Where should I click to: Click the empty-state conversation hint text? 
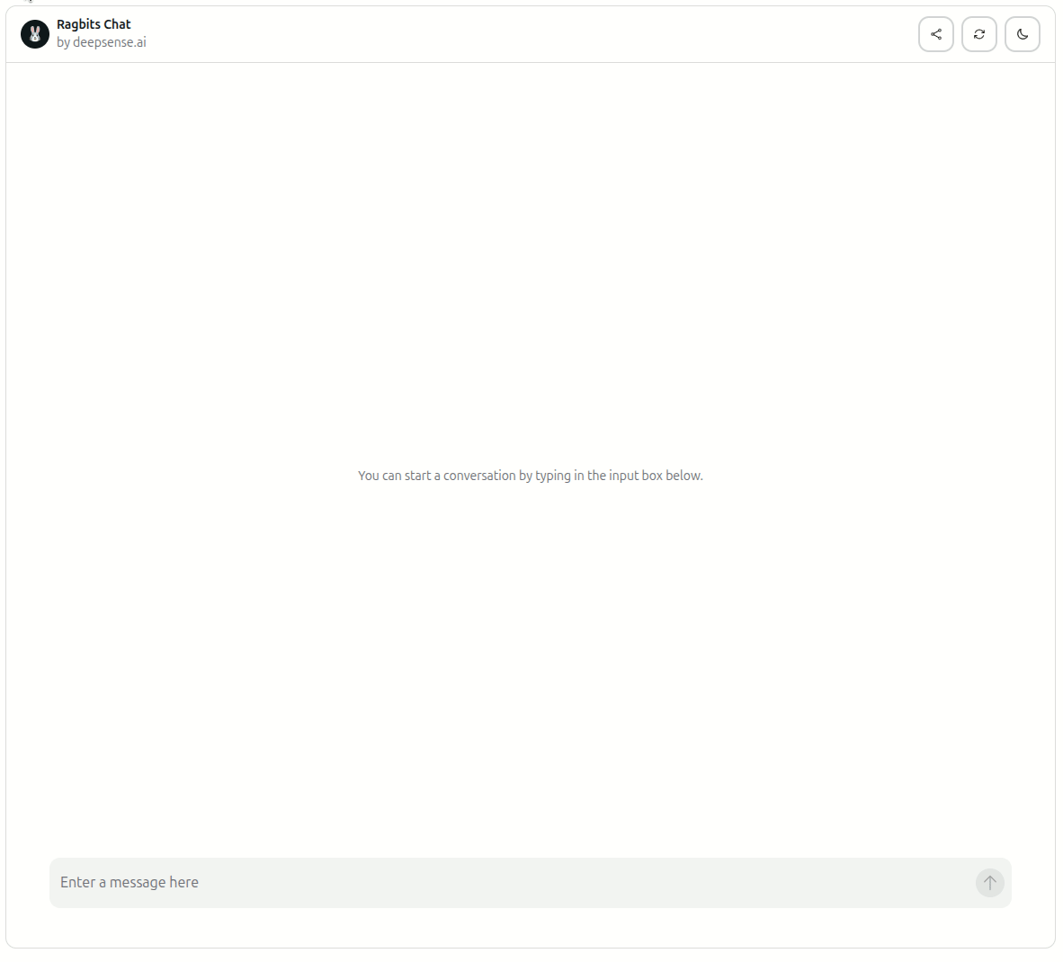point(530,476)
